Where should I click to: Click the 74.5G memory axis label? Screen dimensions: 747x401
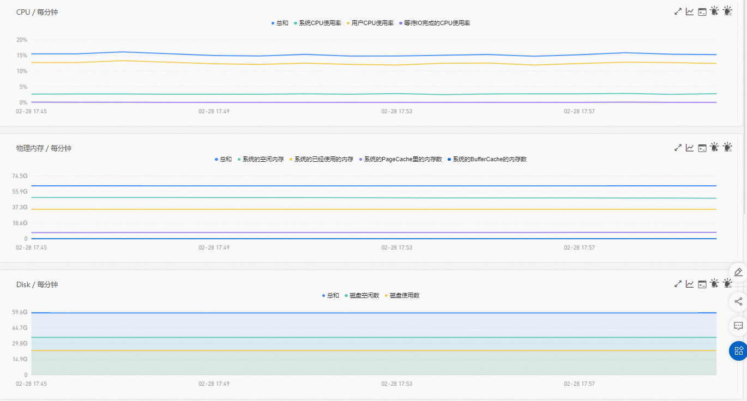(x=20, y=176)
